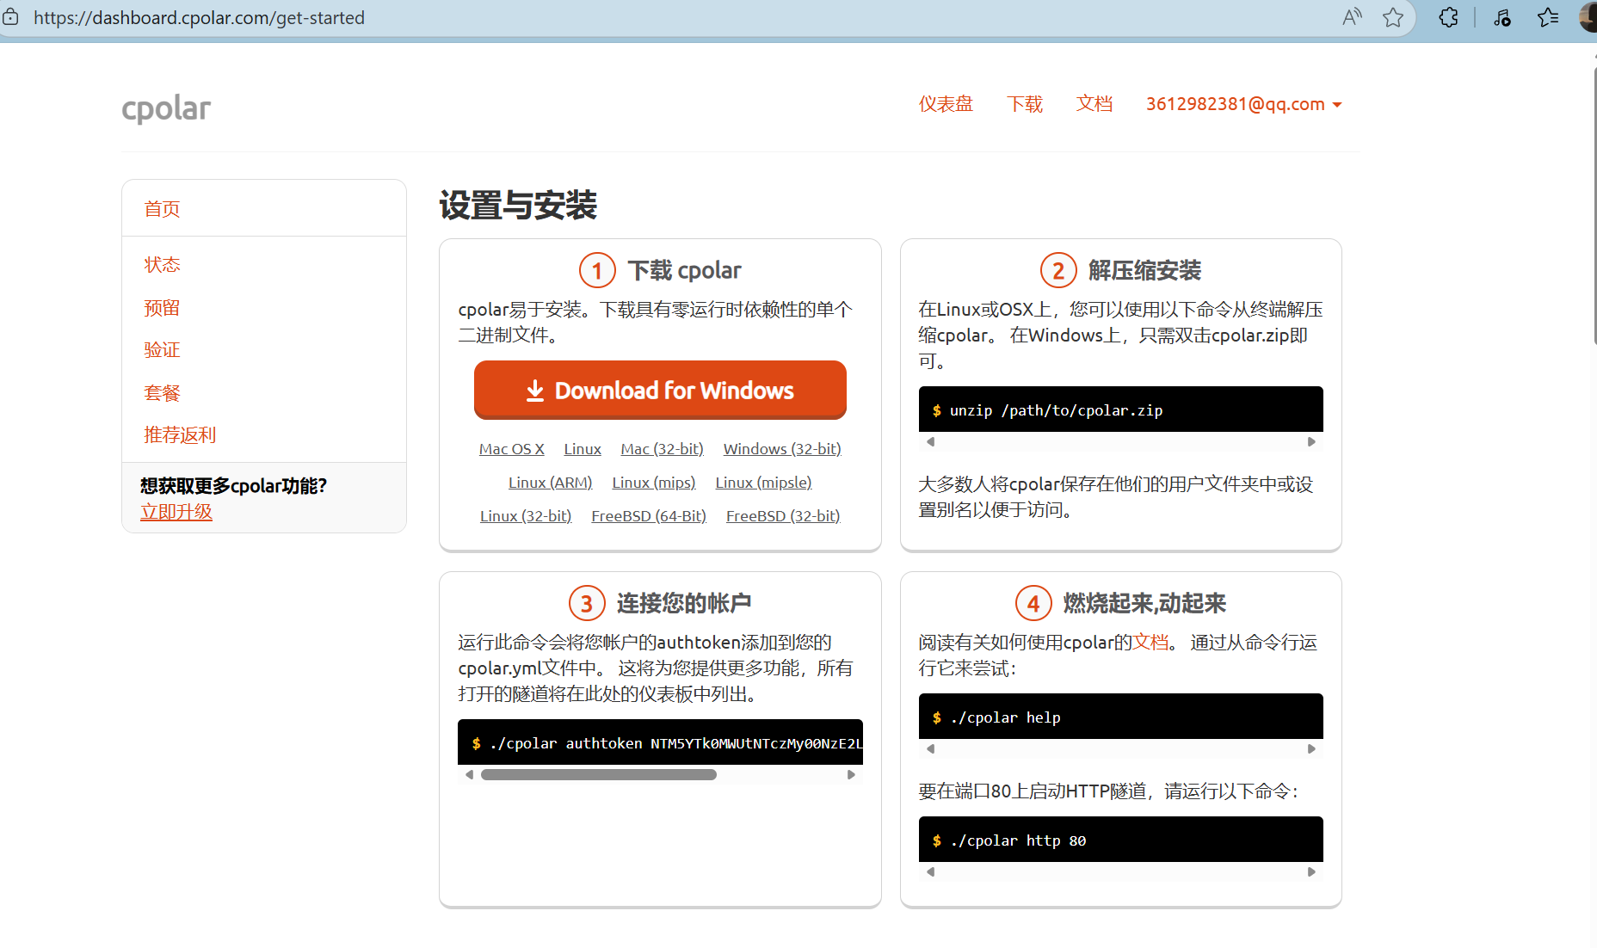Open the Favorites list toolbar icon

click(1548, 17)
